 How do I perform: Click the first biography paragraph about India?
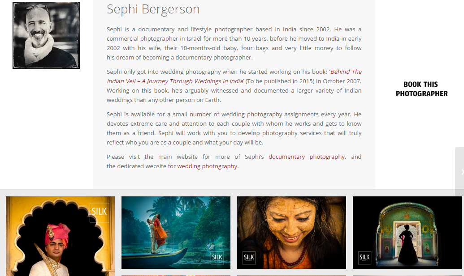[x=234, y=43]
